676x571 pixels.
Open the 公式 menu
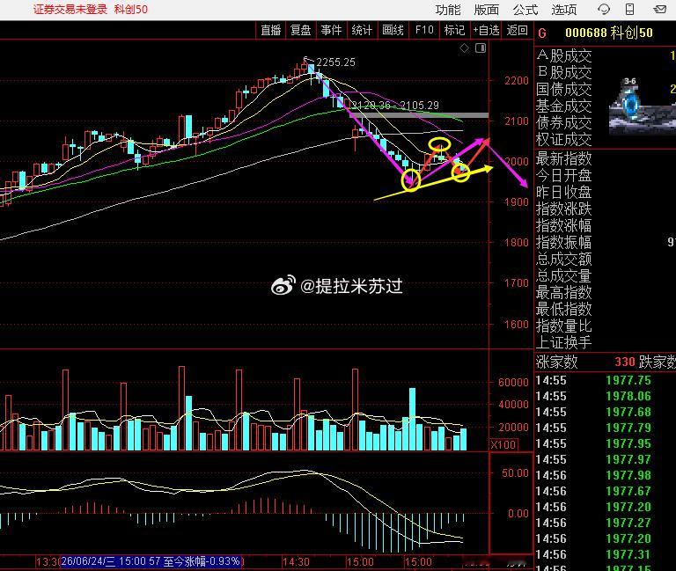[525, 10]
